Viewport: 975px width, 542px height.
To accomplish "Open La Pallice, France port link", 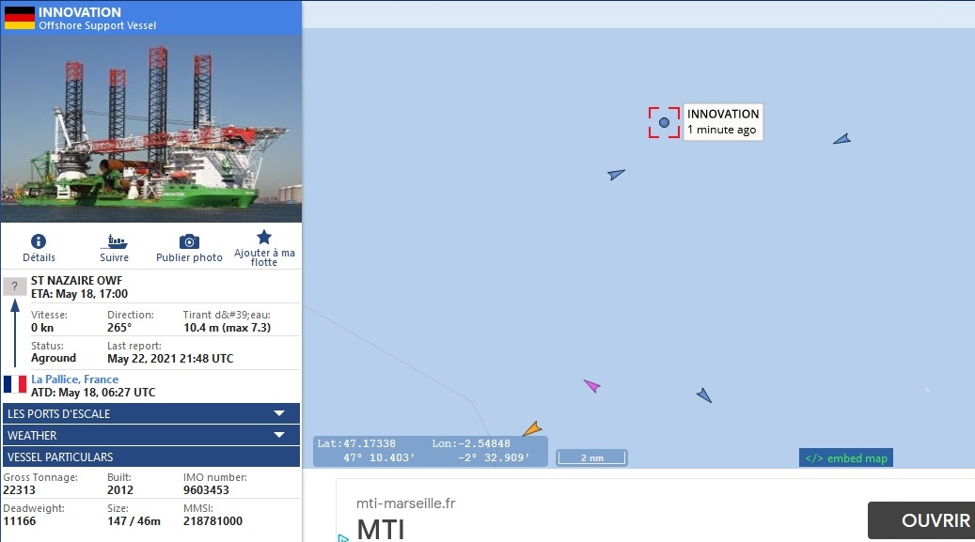I will click(x=74, y=379).
